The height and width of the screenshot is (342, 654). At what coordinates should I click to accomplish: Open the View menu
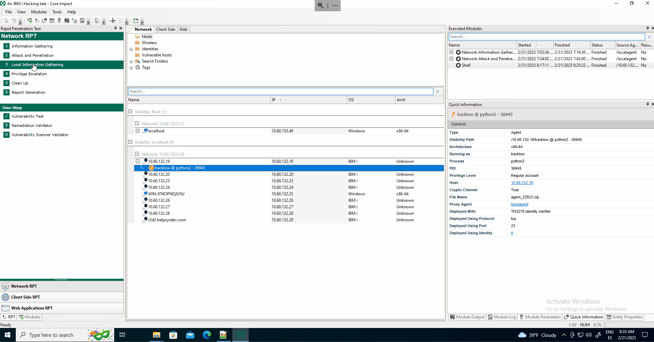(21, 12)
